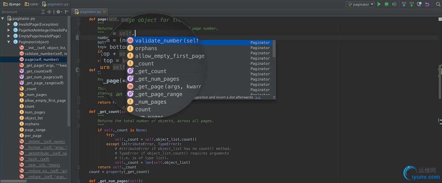The image size is (442, 183).
Task: Select _get_page_range(self) in Structure tree
Action: (42, 83)
